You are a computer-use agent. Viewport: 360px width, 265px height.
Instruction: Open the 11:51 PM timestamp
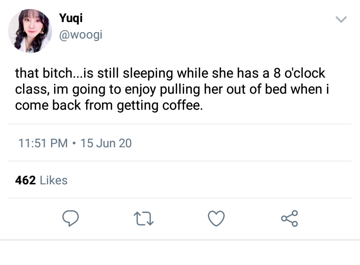(43, 143)
